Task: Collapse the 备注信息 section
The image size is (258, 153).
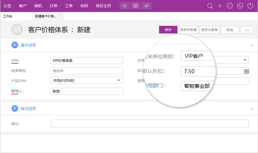Action: pos(252,109)
